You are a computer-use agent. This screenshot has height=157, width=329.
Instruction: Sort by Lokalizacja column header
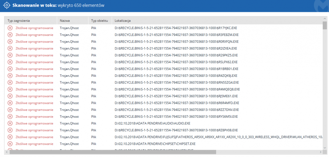coord(123,21)
